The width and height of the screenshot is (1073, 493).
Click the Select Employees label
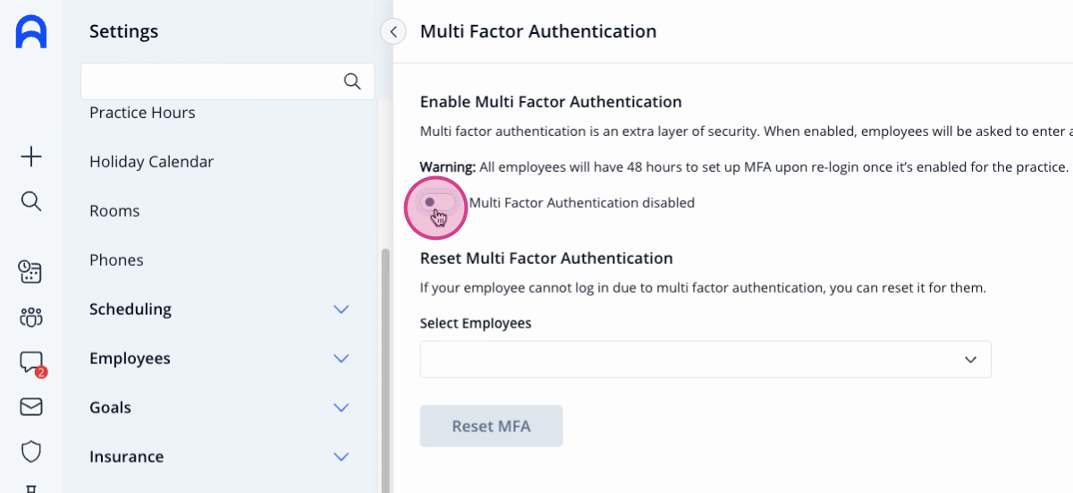476,323
